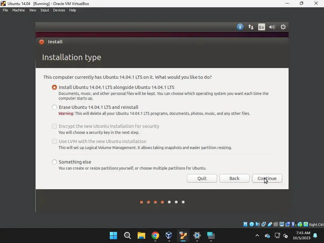Click the Right Ctrl host key label

pos(316,225)
